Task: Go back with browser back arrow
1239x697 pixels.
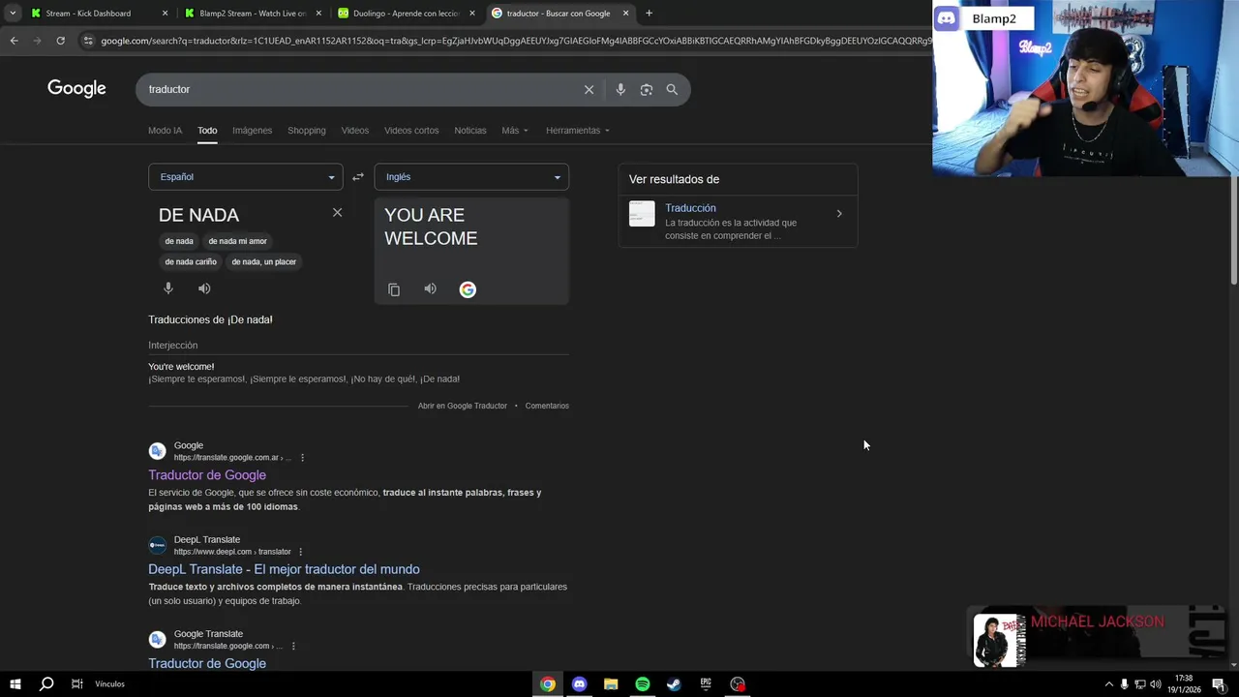Action: (14, 41)
